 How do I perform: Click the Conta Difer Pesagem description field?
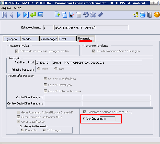116,97
